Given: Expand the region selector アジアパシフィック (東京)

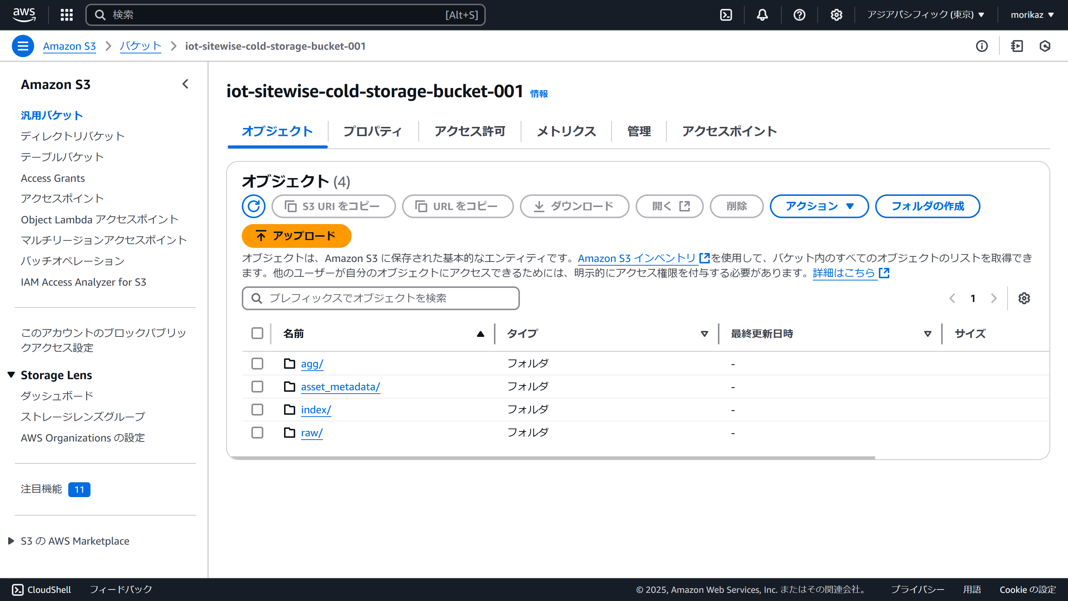Looking at the screenshot, I should (x=925, y=15).
